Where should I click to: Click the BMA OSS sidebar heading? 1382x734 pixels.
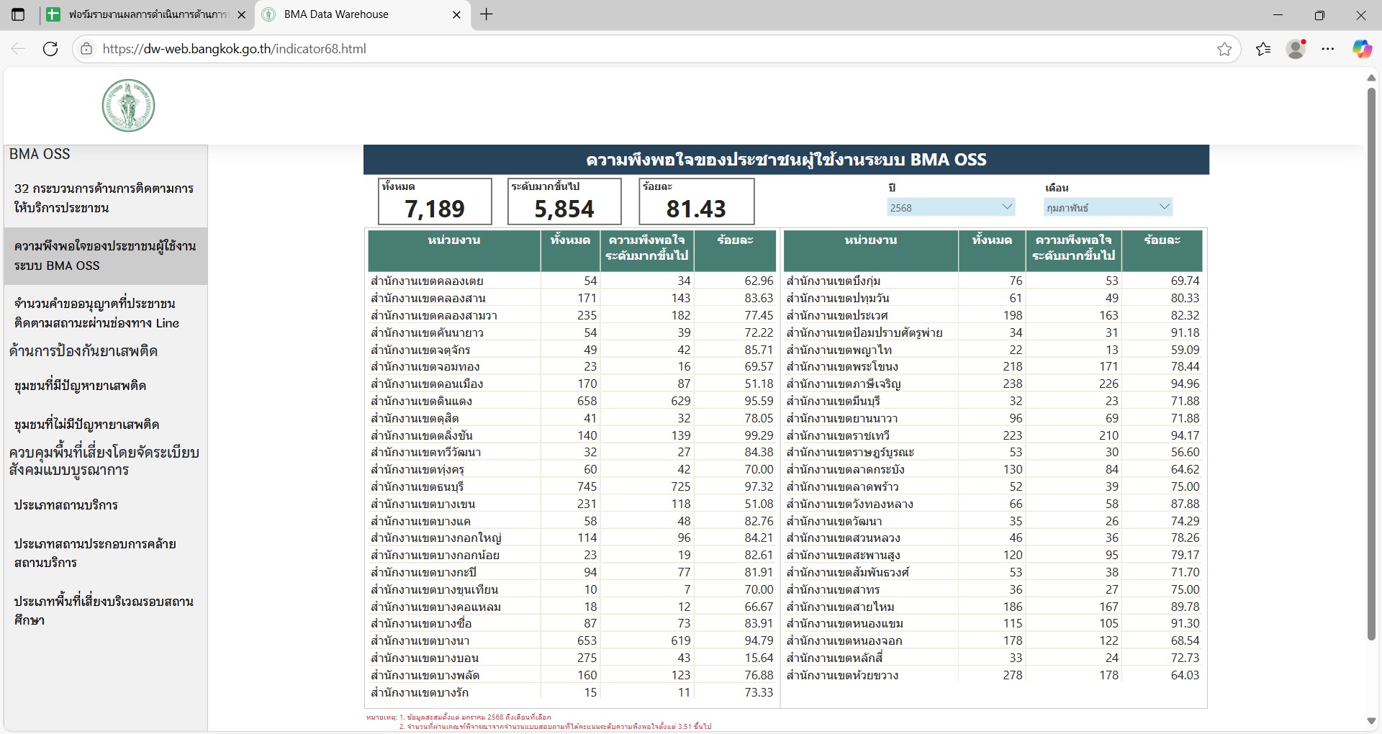click(40, 154)
